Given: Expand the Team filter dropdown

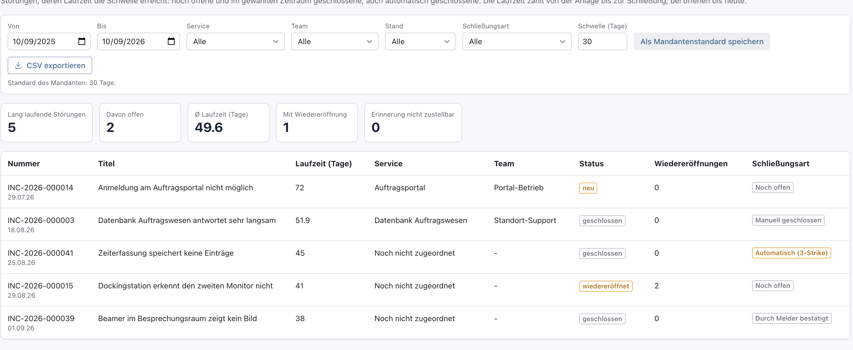Looking at the screenshot, I should coord(334,41).
